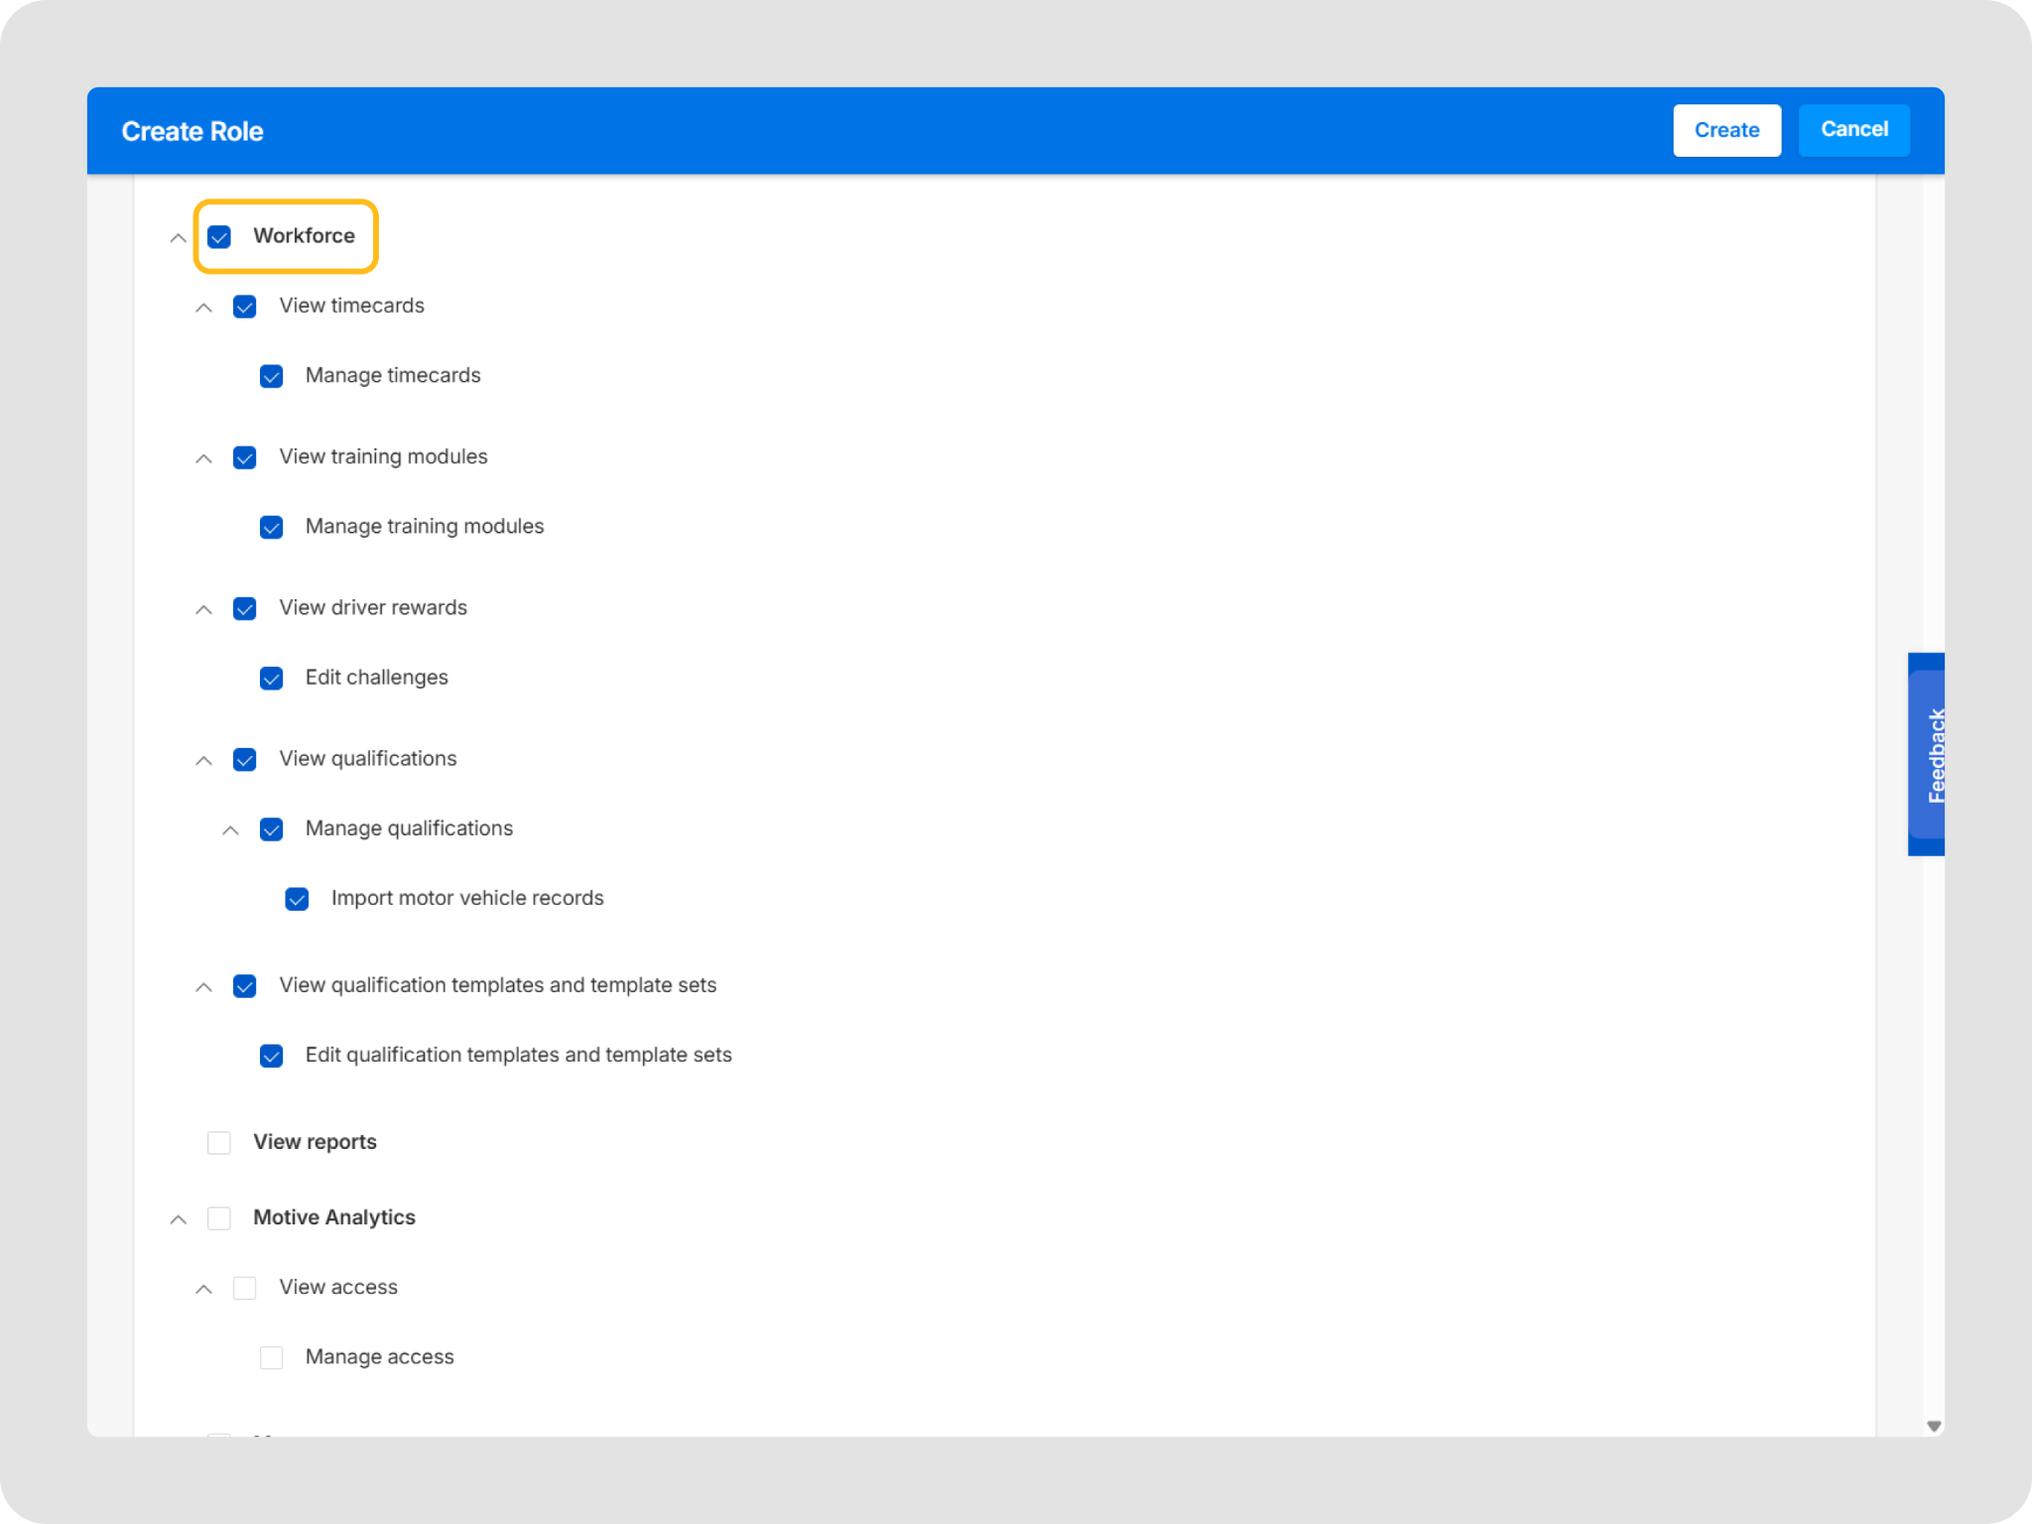Collapse the Manage qualifications chevron
Viewport: 2032px width, 1524px height.
230,830
